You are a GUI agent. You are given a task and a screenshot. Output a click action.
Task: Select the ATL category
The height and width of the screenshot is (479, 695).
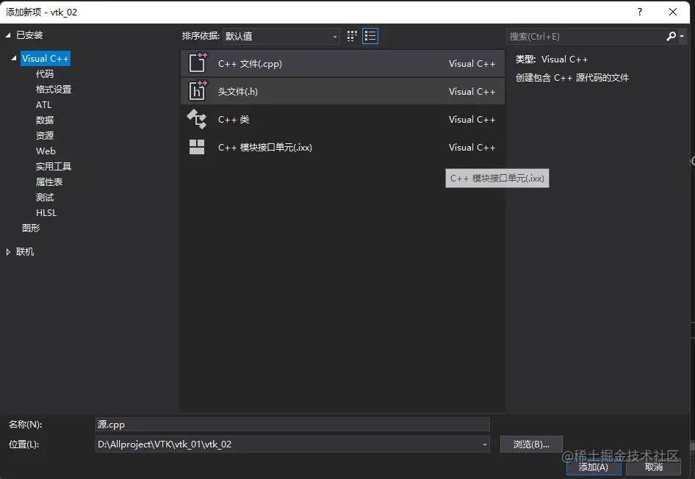pyautogui.click(x=43, y=104)
